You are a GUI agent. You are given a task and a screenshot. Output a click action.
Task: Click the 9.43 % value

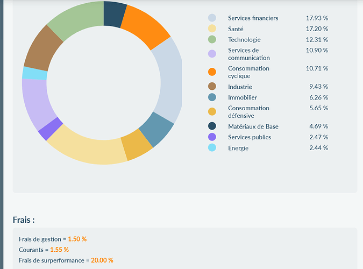point(319,87)
